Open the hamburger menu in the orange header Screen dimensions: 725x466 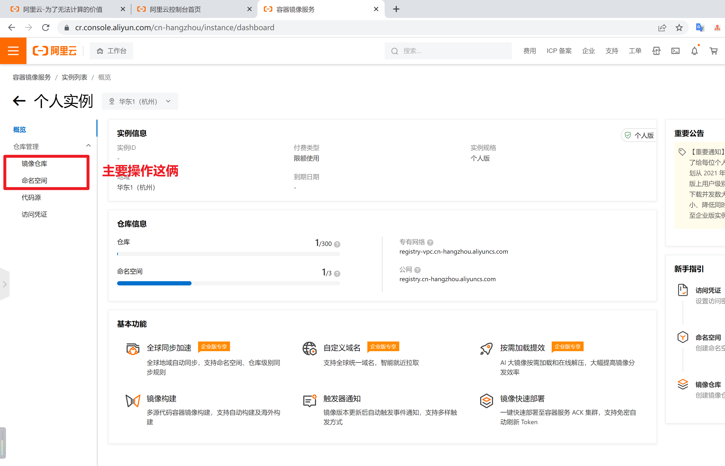13,51
